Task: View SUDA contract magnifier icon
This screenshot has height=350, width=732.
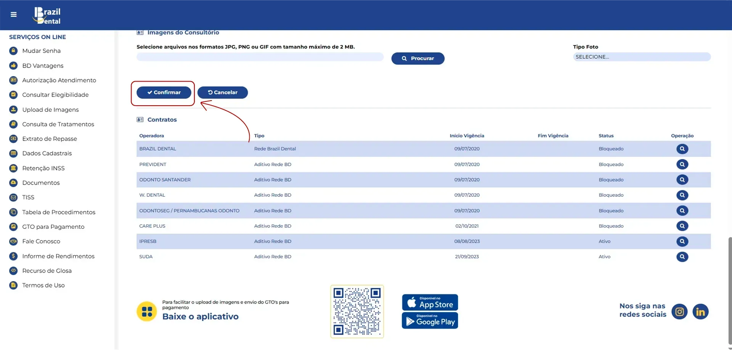Action: click(682, 257)
